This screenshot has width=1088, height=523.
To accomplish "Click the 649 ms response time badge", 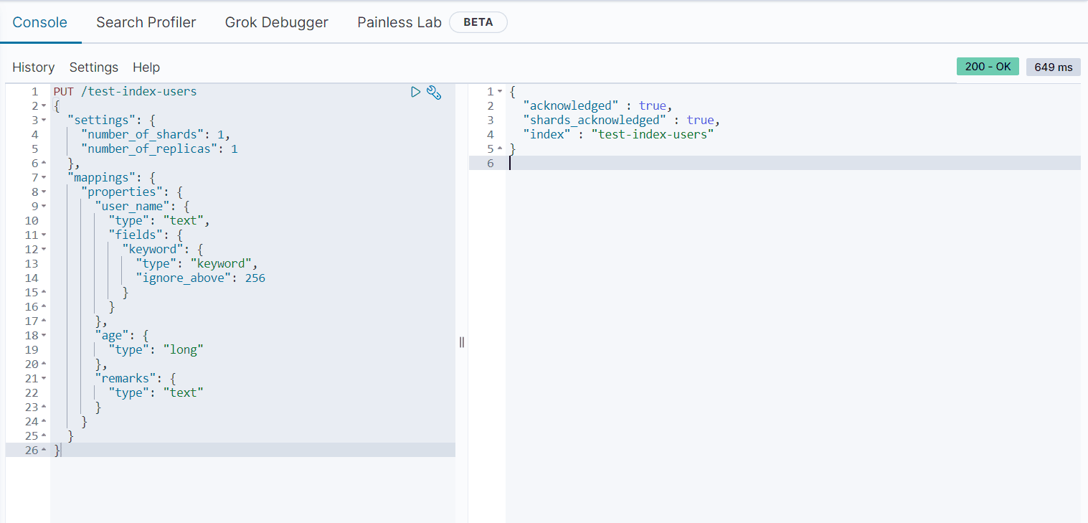I will 1053,67.
